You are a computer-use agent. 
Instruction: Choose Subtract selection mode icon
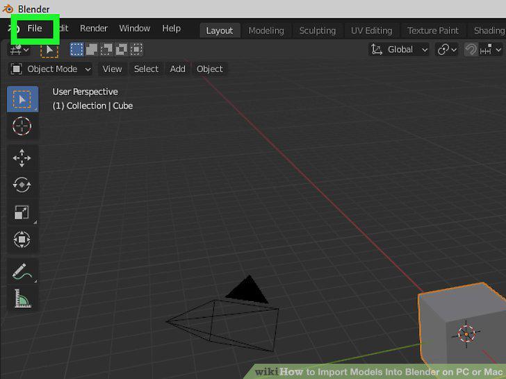(106, 49)
